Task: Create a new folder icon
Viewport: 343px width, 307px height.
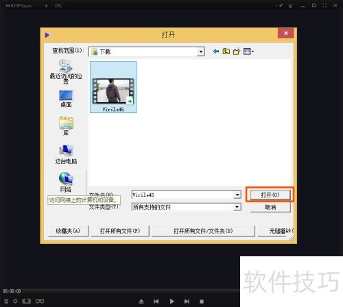Action: pos(237,51)
